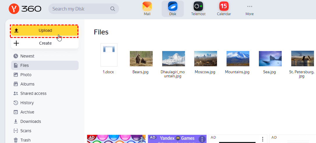316x143 pixels.
Task: Click the Files document icon in sidebar
Action: tap(16, 65)
